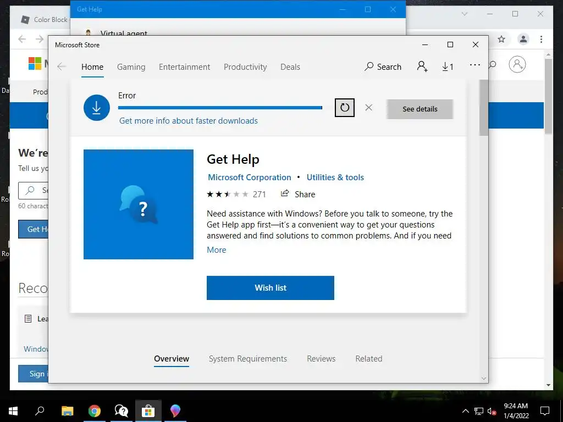Go back with Store back arrow
Screen dimensions: 563x422
(x=62, y=66)
